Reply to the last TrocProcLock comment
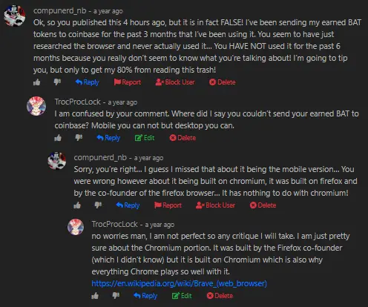368x307 pixels. (x=145, y=296)
